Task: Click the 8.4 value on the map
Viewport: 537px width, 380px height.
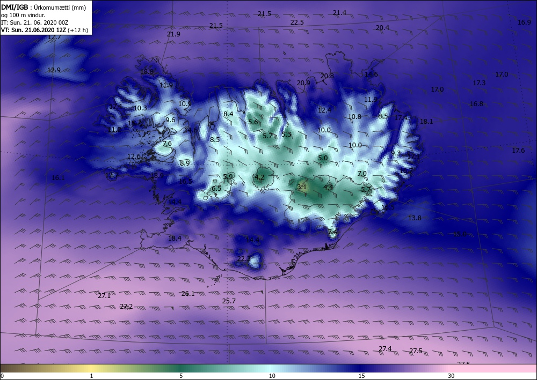Action: point(228,114)
